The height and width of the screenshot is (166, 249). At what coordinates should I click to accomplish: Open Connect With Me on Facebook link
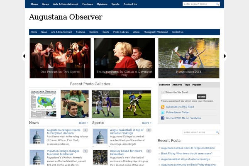183,118
